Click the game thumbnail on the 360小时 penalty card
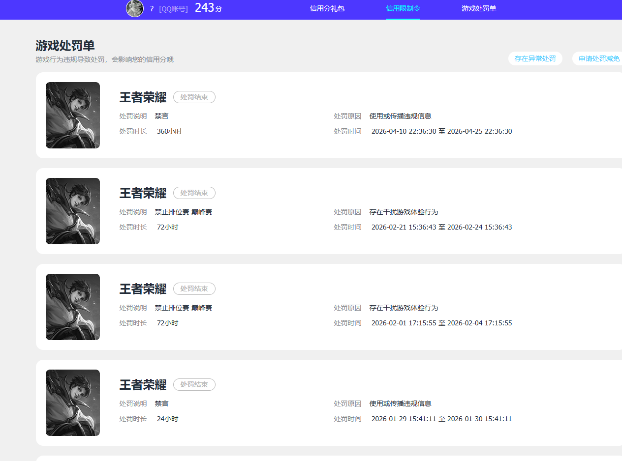The image size is (622, 461). point(73,115)
